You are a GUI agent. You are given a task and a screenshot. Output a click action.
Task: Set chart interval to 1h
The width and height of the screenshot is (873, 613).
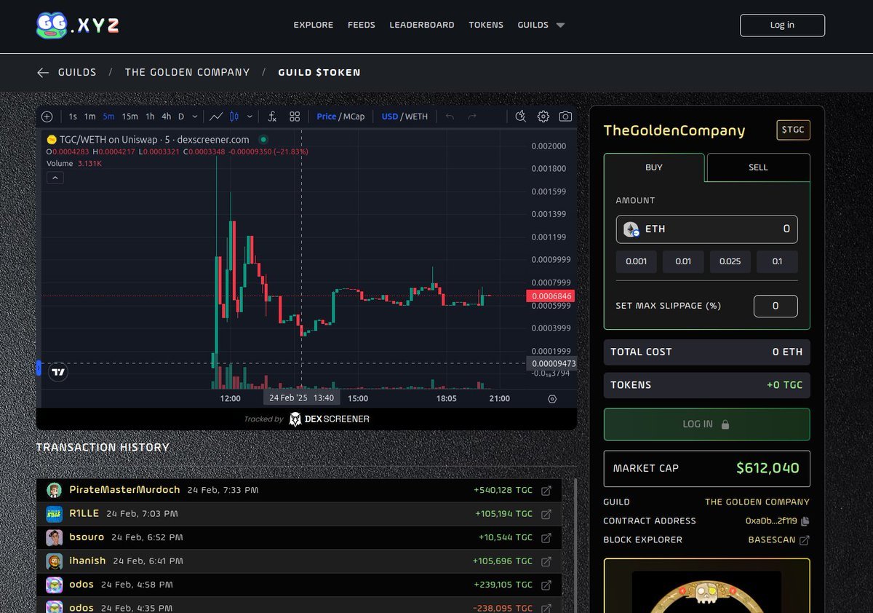[x=150, y=116]
